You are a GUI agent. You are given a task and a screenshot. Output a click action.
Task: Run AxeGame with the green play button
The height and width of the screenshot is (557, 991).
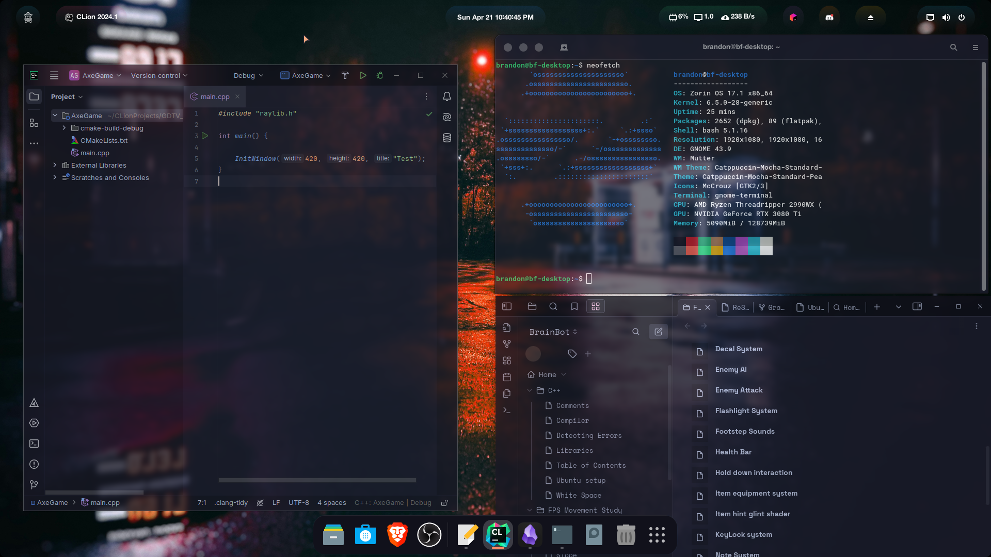[x=363, y=75]
